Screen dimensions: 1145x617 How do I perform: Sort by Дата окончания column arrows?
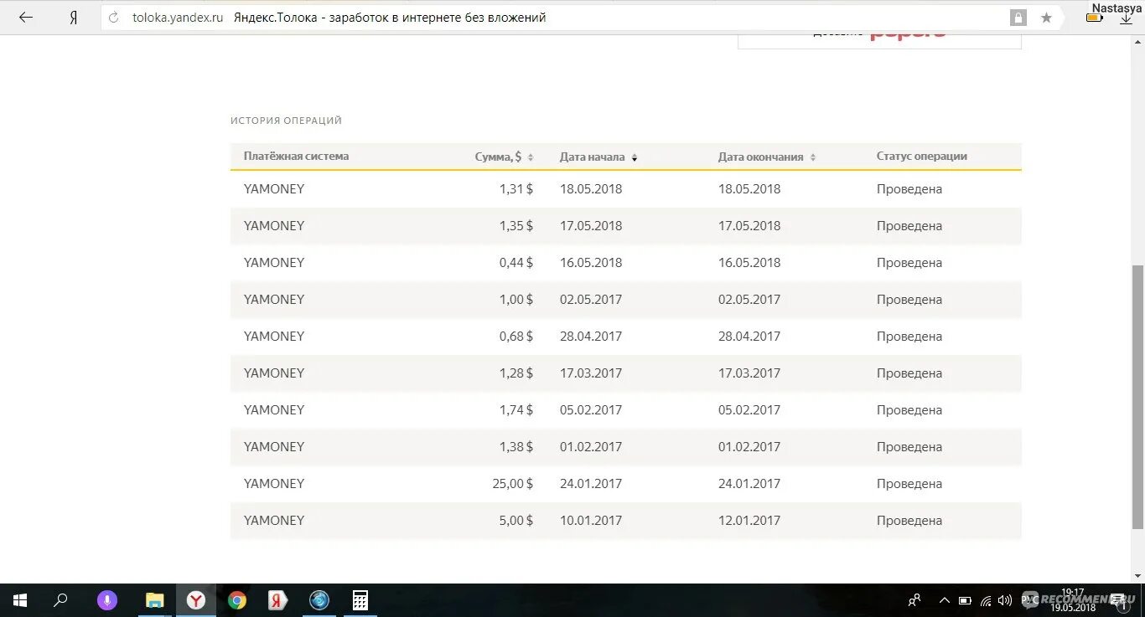813,157
